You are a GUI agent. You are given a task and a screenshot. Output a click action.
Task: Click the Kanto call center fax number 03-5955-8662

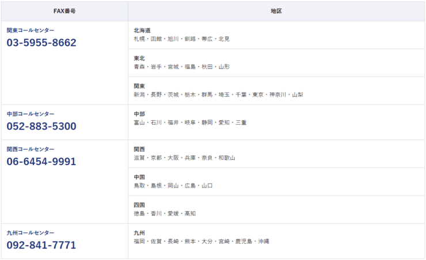tap(41, 43)
